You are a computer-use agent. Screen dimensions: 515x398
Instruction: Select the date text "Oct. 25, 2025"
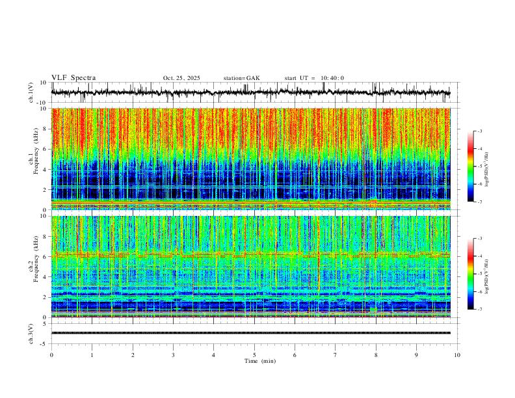click(x=181, y=78)
